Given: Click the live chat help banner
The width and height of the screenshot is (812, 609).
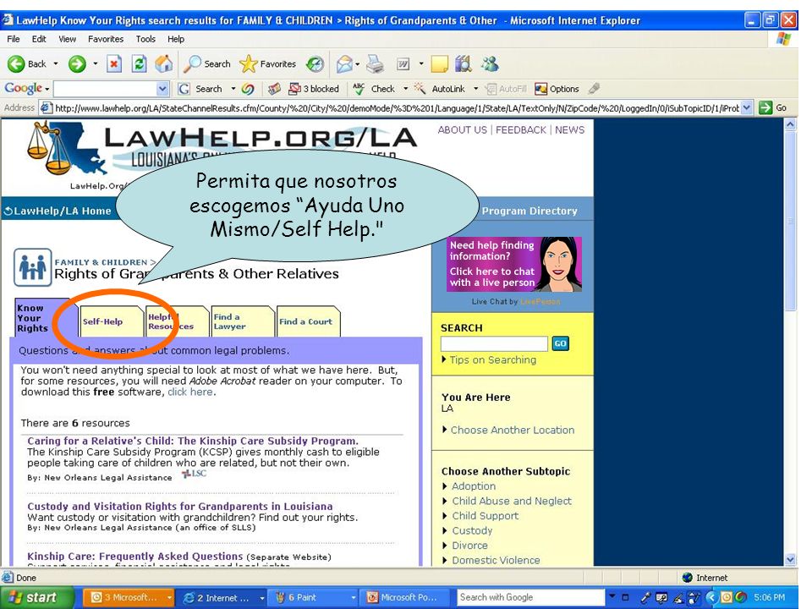Looking at the screenshot, I should [514, 264].
